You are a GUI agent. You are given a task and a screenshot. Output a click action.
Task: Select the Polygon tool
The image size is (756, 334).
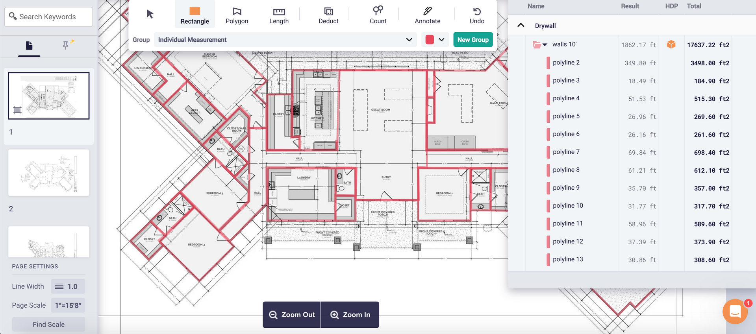[x=237, y=15]
